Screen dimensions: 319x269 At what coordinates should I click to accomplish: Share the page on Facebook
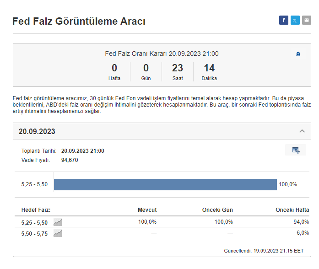(284, 20)
